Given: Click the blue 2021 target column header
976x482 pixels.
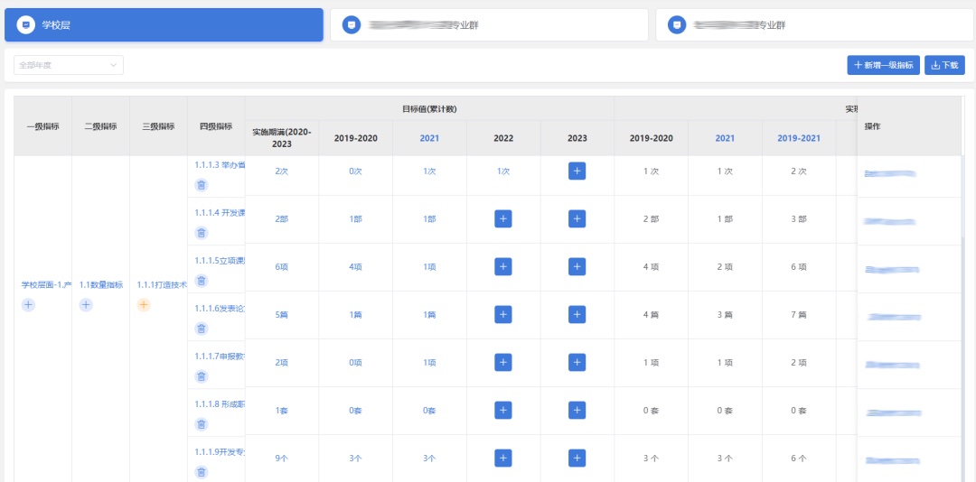Looking at the screenshot, I should tap(429, 138).
